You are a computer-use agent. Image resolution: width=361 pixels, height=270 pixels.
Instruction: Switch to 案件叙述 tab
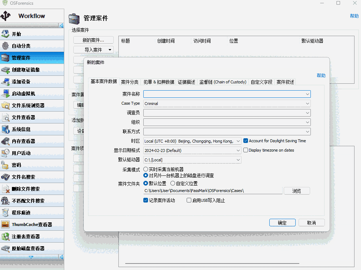click(285, 82)
